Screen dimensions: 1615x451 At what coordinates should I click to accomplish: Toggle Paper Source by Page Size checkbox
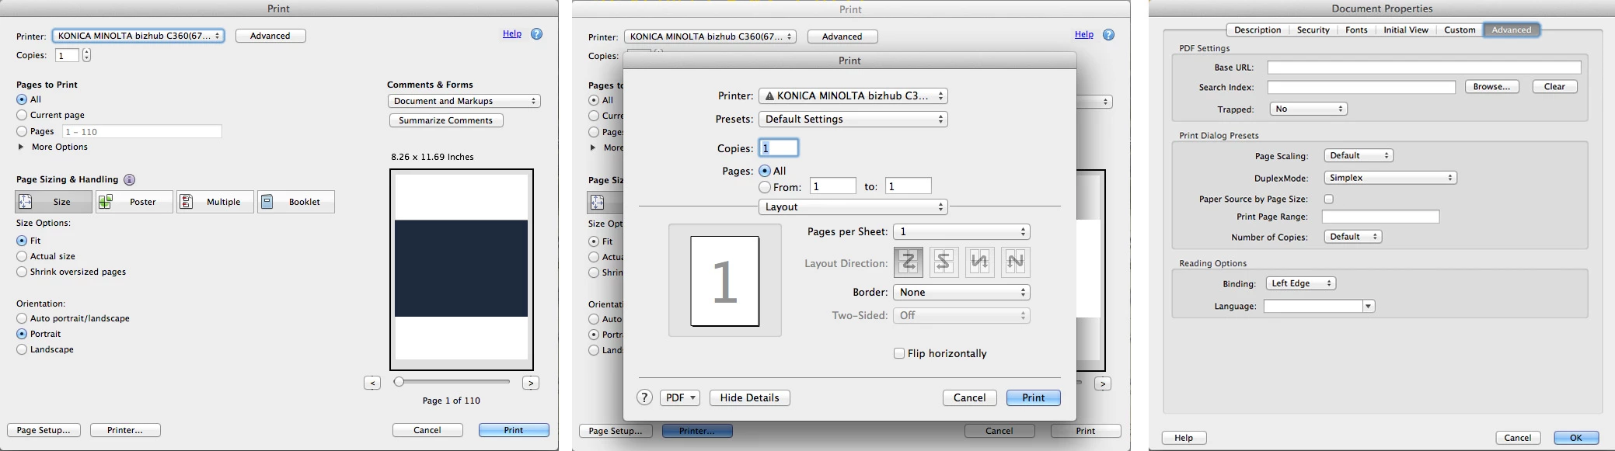pos(1329,199)
